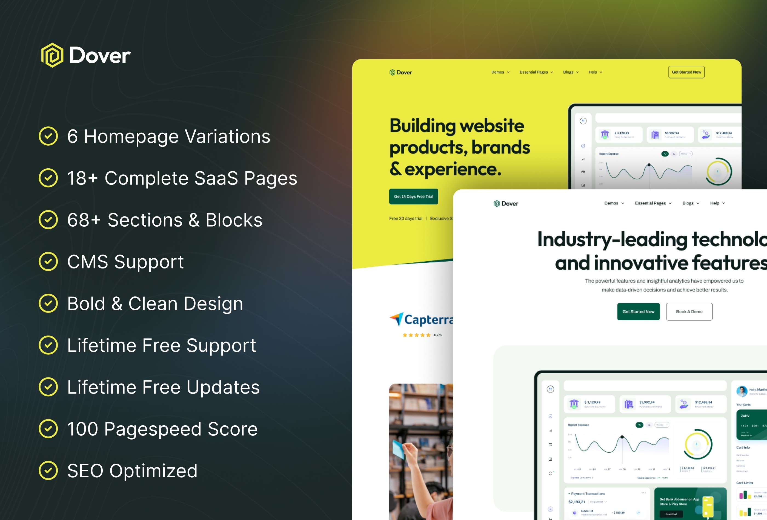Toggle the Lifetime Free Support checkbox
The image size is (767, 520).
(x=48, y=346)
